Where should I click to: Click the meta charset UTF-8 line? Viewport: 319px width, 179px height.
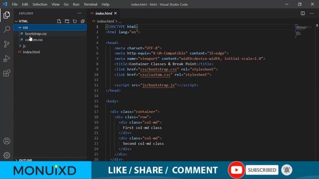tap(138, 48)
